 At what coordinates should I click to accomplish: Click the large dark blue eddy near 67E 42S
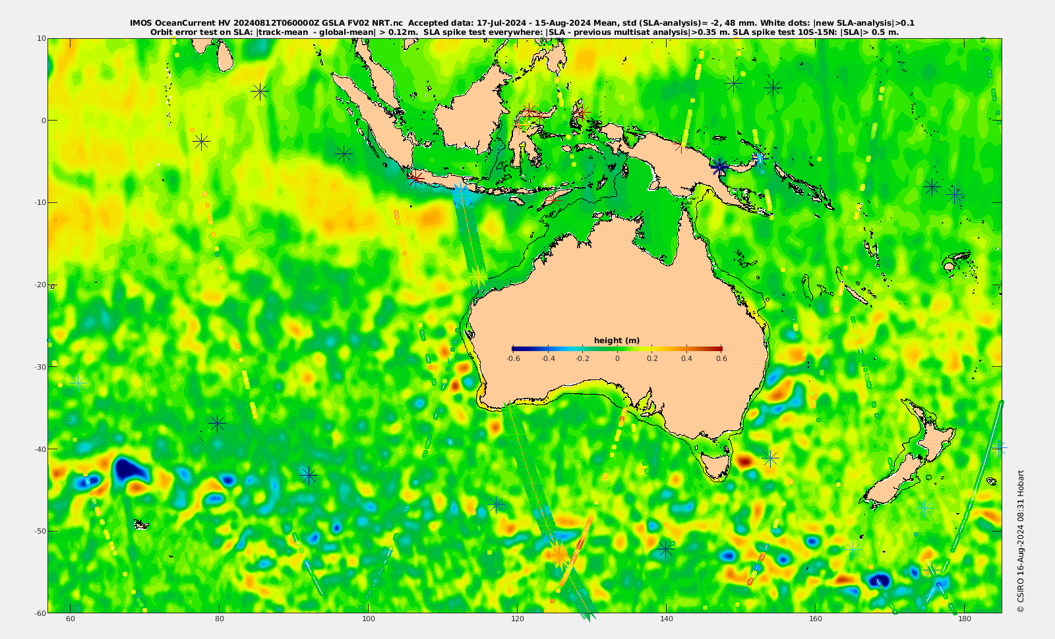point(129,469)
